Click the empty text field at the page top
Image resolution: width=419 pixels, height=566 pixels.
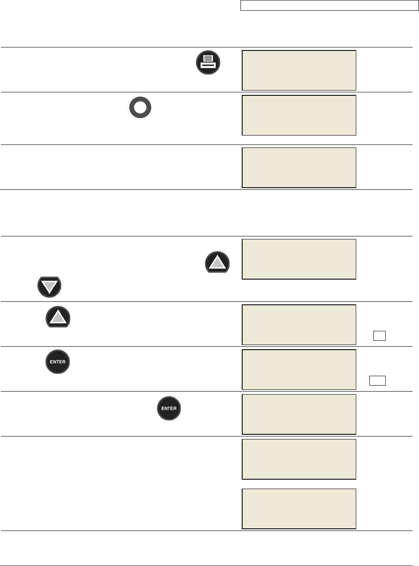click(x=329, y=5)
